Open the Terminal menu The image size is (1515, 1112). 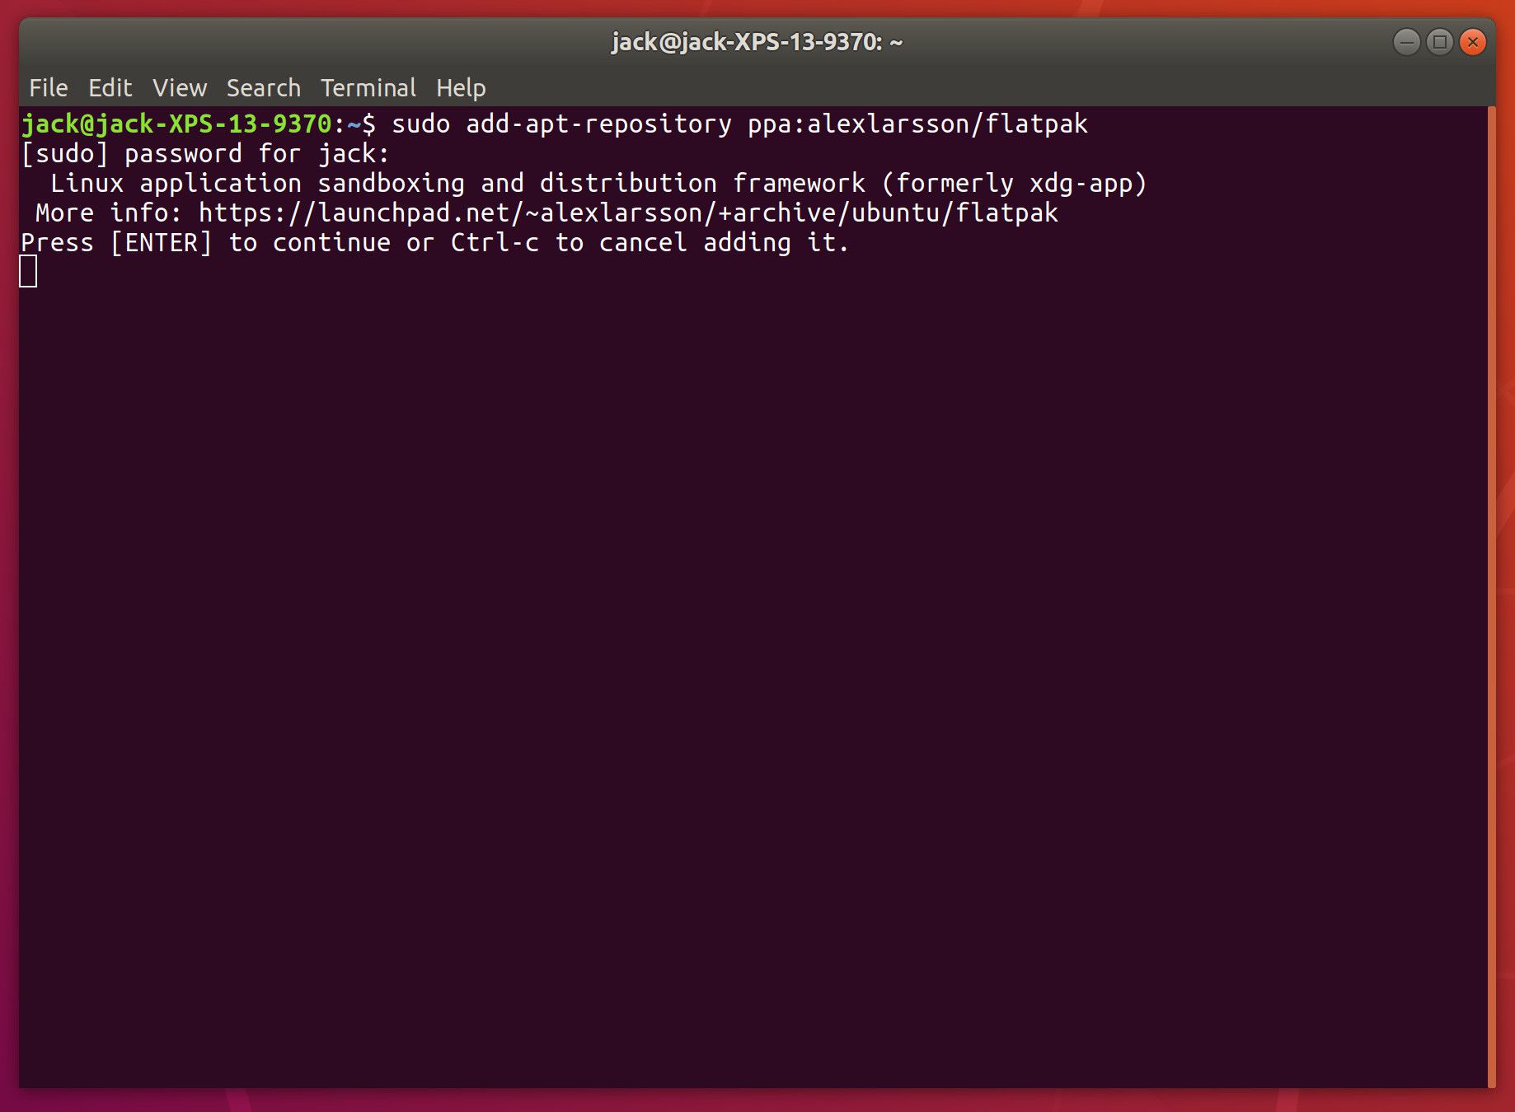click(x=368, y=87)
